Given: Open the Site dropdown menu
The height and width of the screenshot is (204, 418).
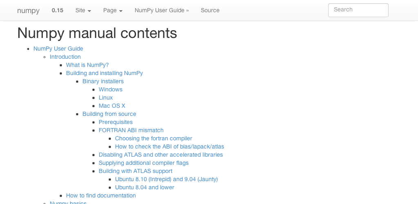Looking at the screenshot, I should click(x=83, y=10).
